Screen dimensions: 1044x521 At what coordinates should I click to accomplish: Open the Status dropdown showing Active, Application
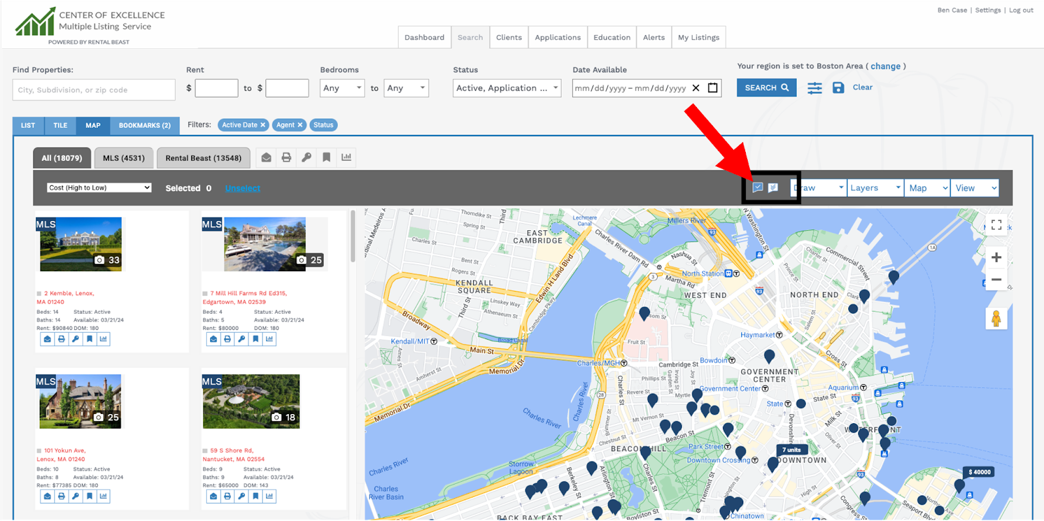(507, 88)
